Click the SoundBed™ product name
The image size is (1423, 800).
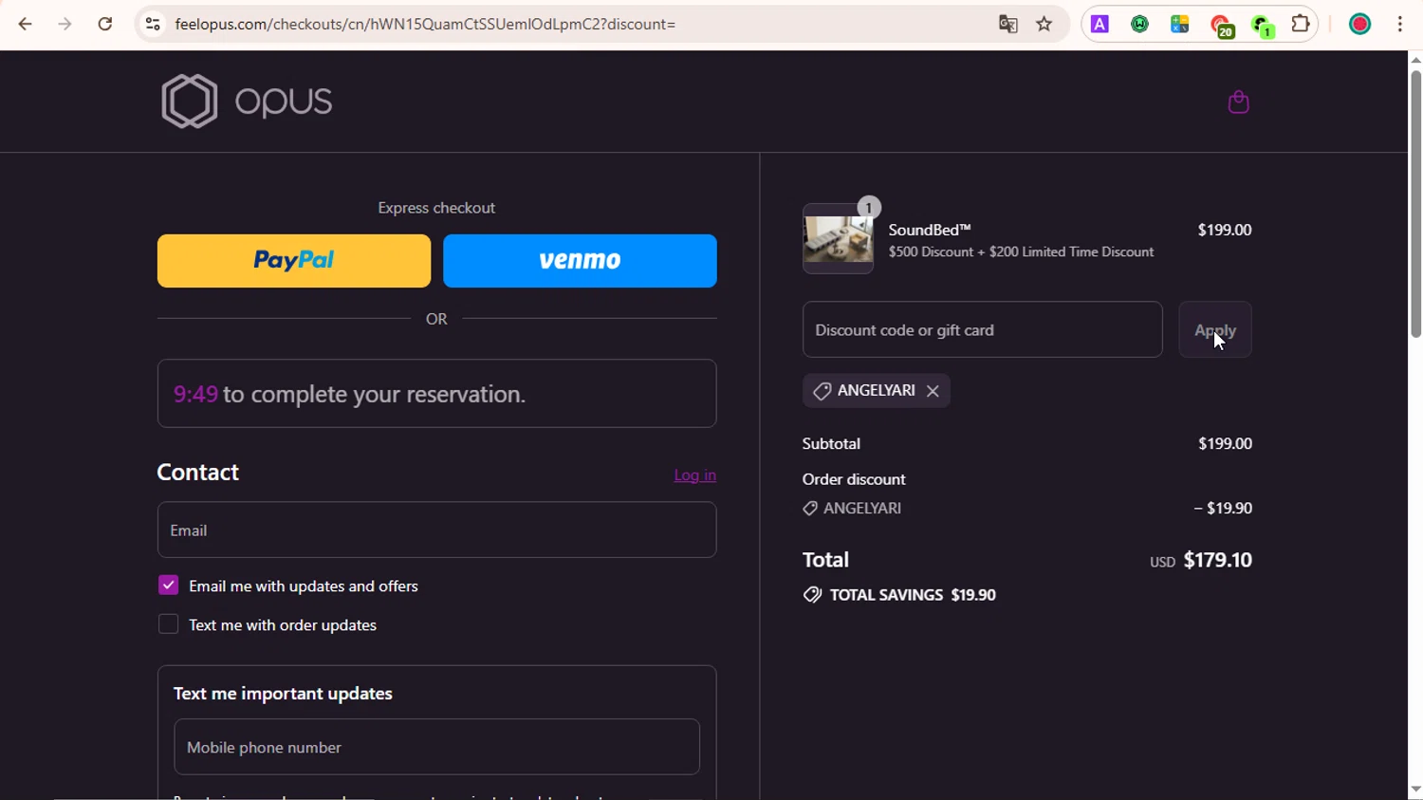[x=930, y=230]
